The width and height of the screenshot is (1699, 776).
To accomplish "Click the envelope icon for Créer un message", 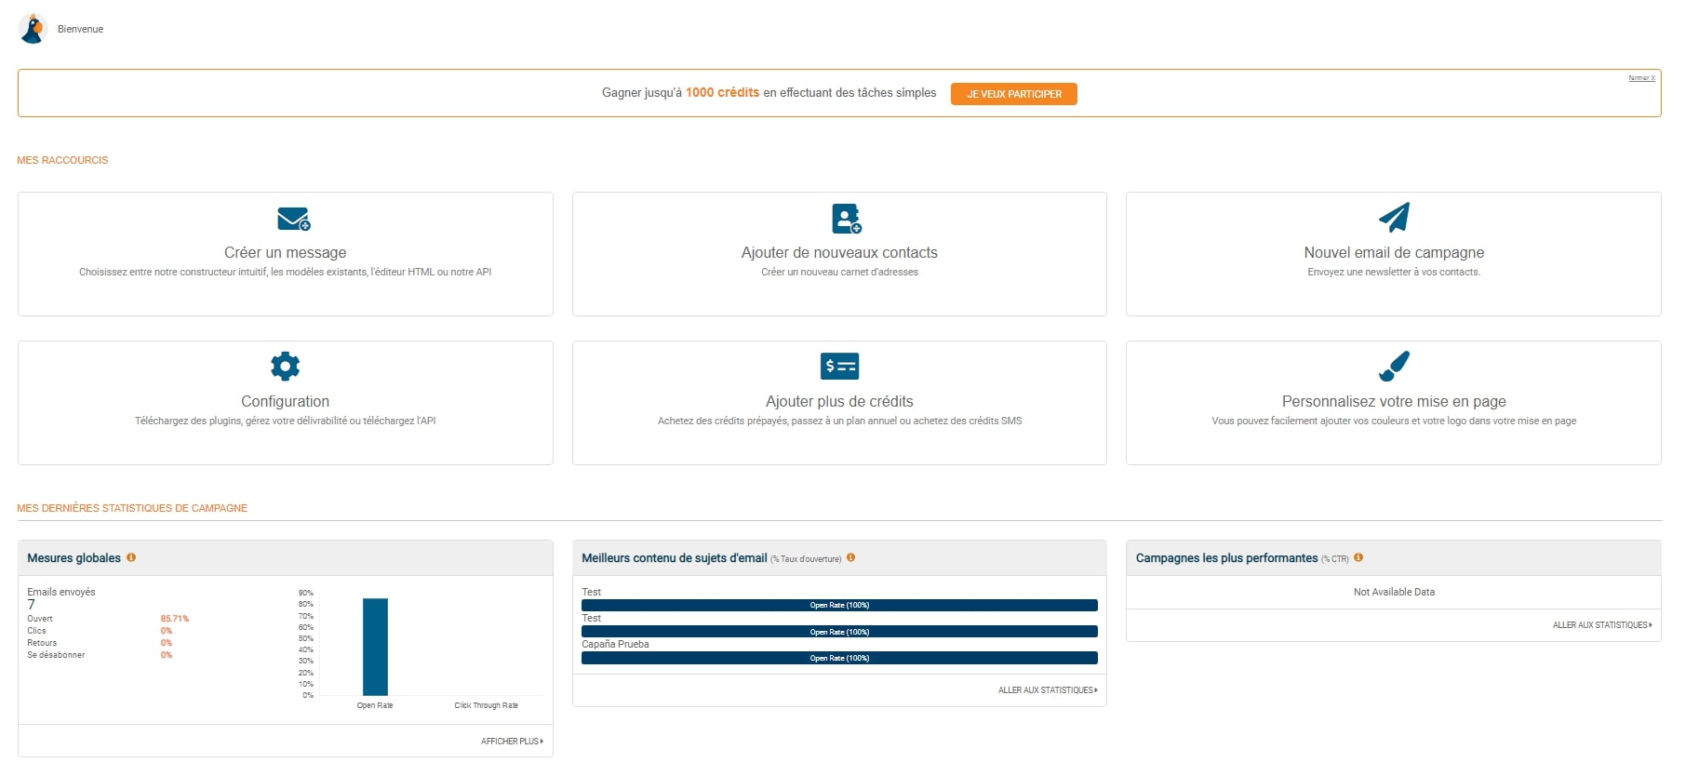I will (293, 219).
